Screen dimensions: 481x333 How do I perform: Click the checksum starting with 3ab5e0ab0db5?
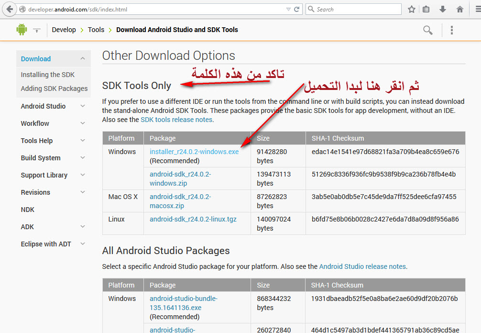pyautogui.click(x=384, y=197)
